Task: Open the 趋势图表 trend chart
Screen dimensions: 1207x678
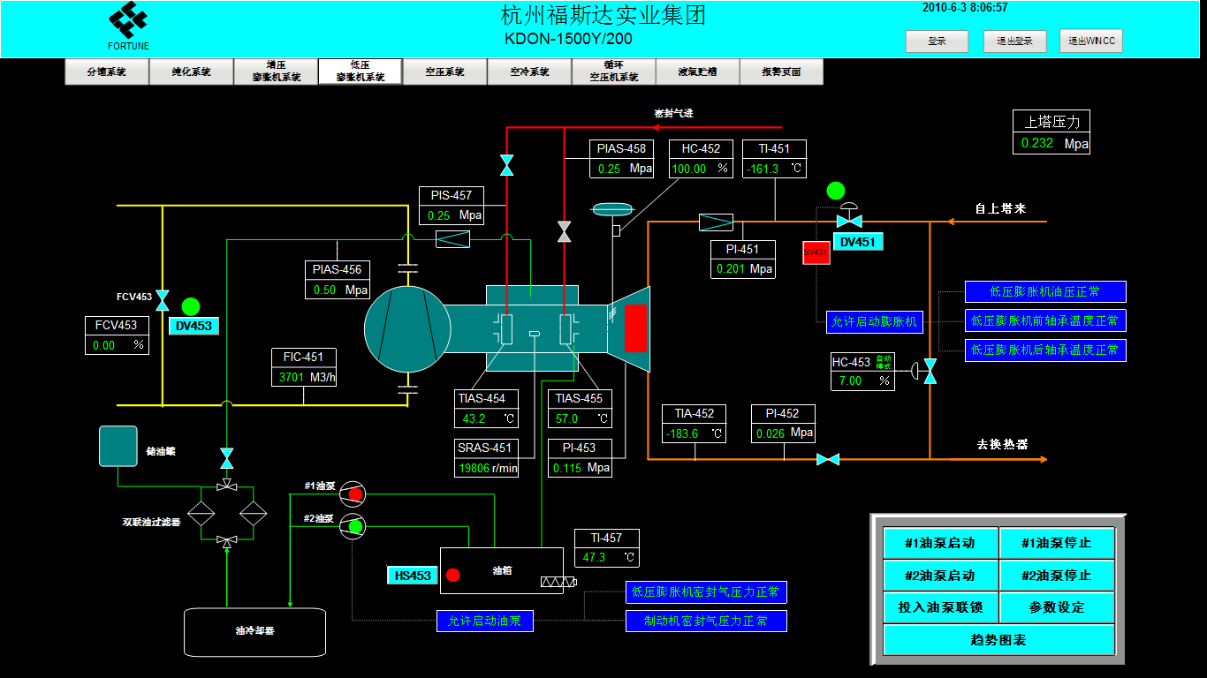Action: 998,640
